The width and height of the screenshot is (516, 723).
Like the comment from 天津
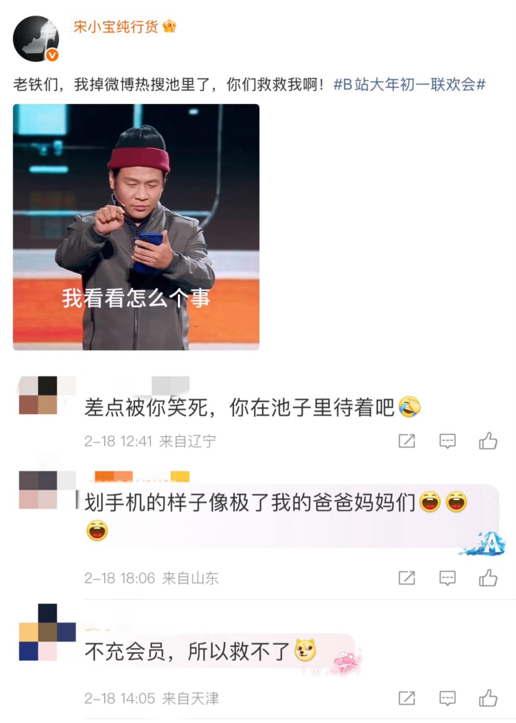tap(488, 698)
